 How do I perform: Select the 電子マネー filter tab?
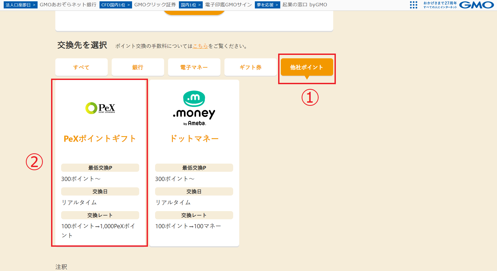pyautogui.click(x=194, y=67)
